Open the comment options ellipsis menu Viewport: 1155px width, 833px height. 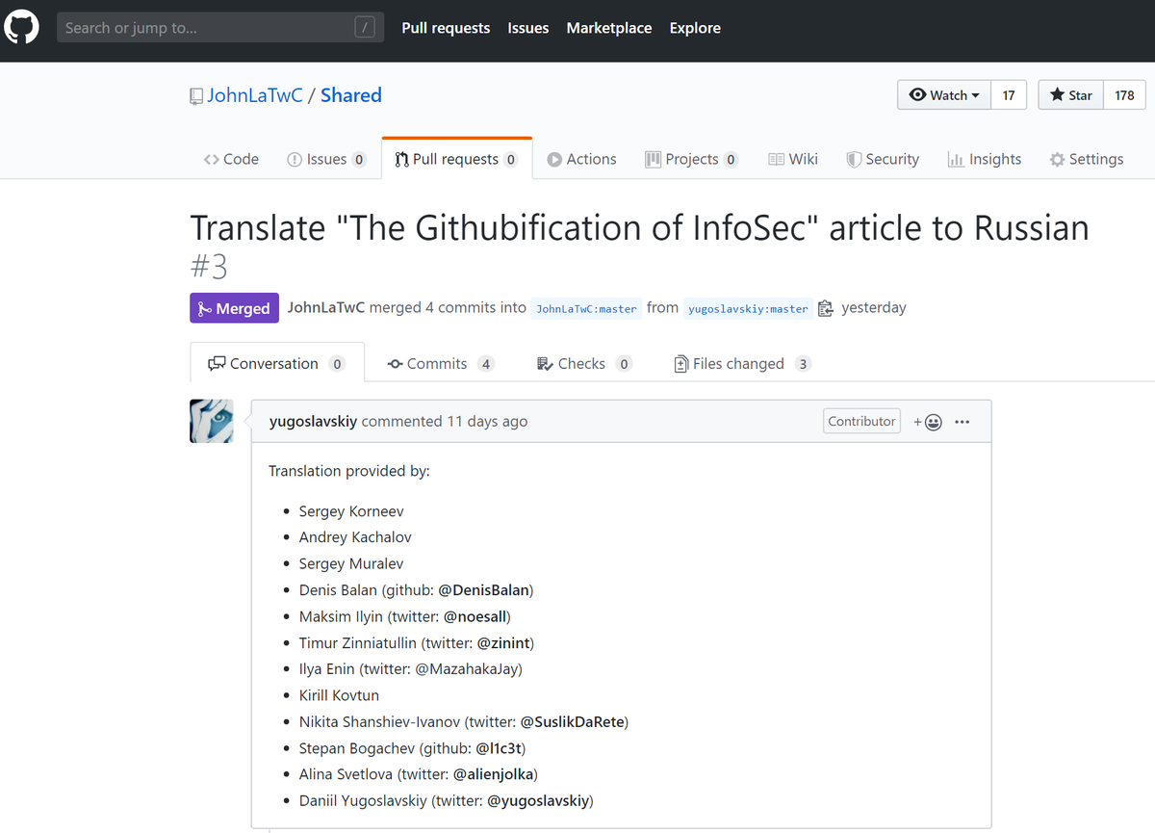coord(962,422)
